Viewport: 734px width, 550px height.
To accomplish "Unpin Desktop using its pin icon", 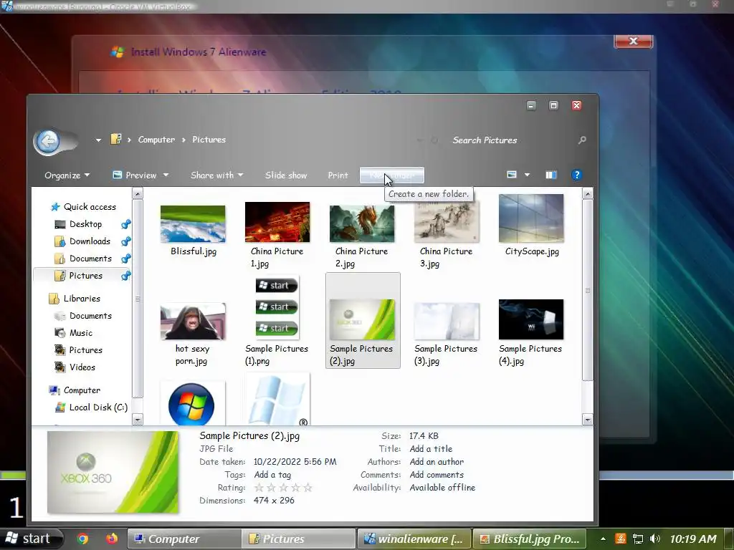I will click(x=126, y=224).
